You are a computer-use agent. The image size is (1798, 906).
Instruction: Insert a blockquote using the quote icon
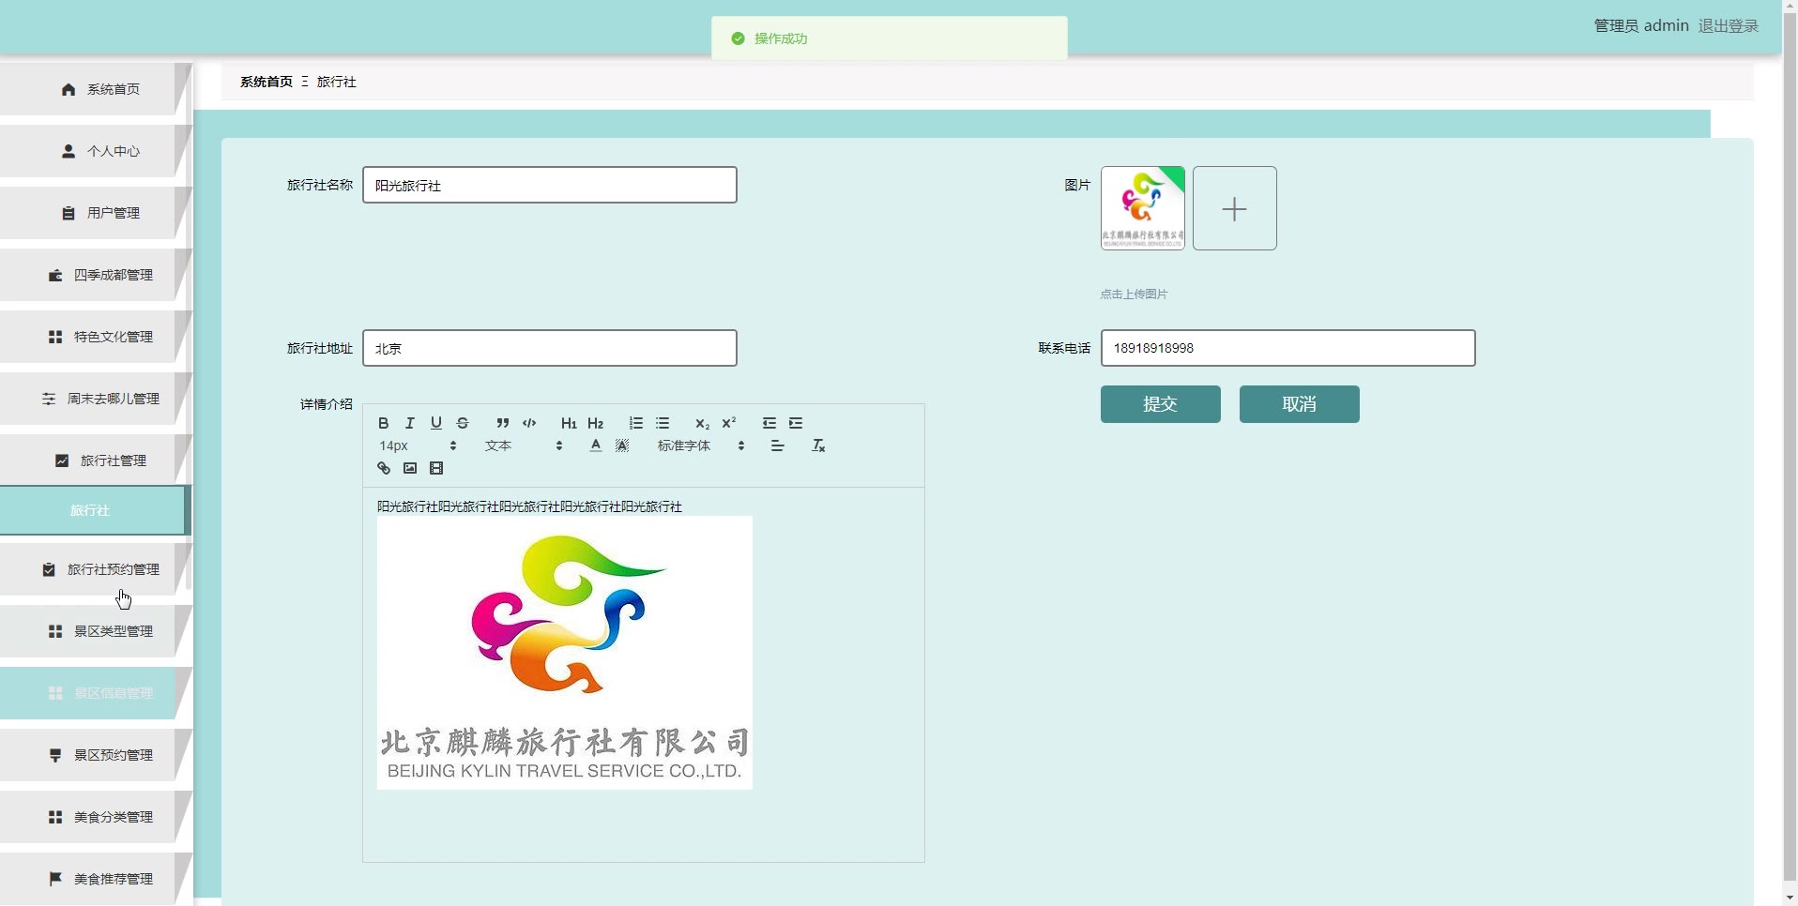coord(503,423)
